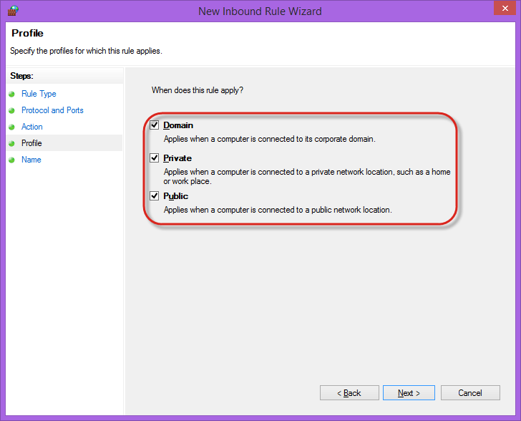Viewport: 521px width, 421px height.
Task: Click the New Inbound Rule Wizard title bar
Action: pyautogui.click(x=260, y=11)
